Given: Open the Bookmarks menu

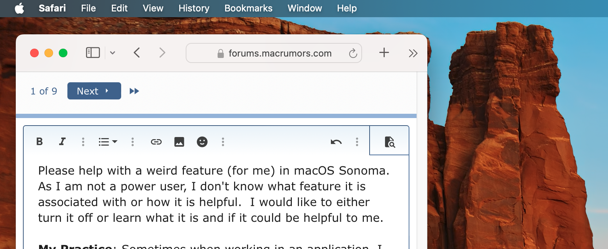Looking at the screenshot, I should 248,8.
